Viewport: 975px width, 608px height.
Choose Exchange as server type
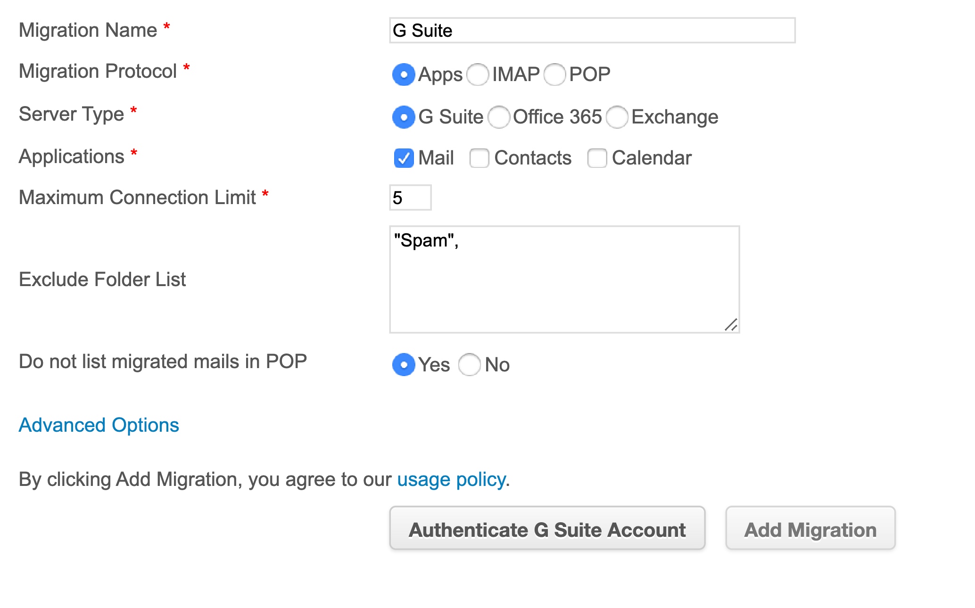coord(617,117)
